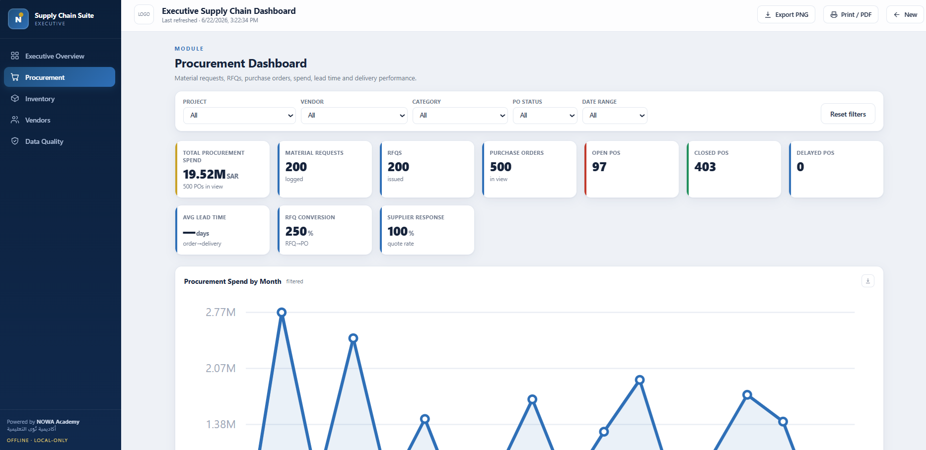Select the highest data point on spend chart
The height and width of the screenshot is (450, 926).
(x=282, y=312)
